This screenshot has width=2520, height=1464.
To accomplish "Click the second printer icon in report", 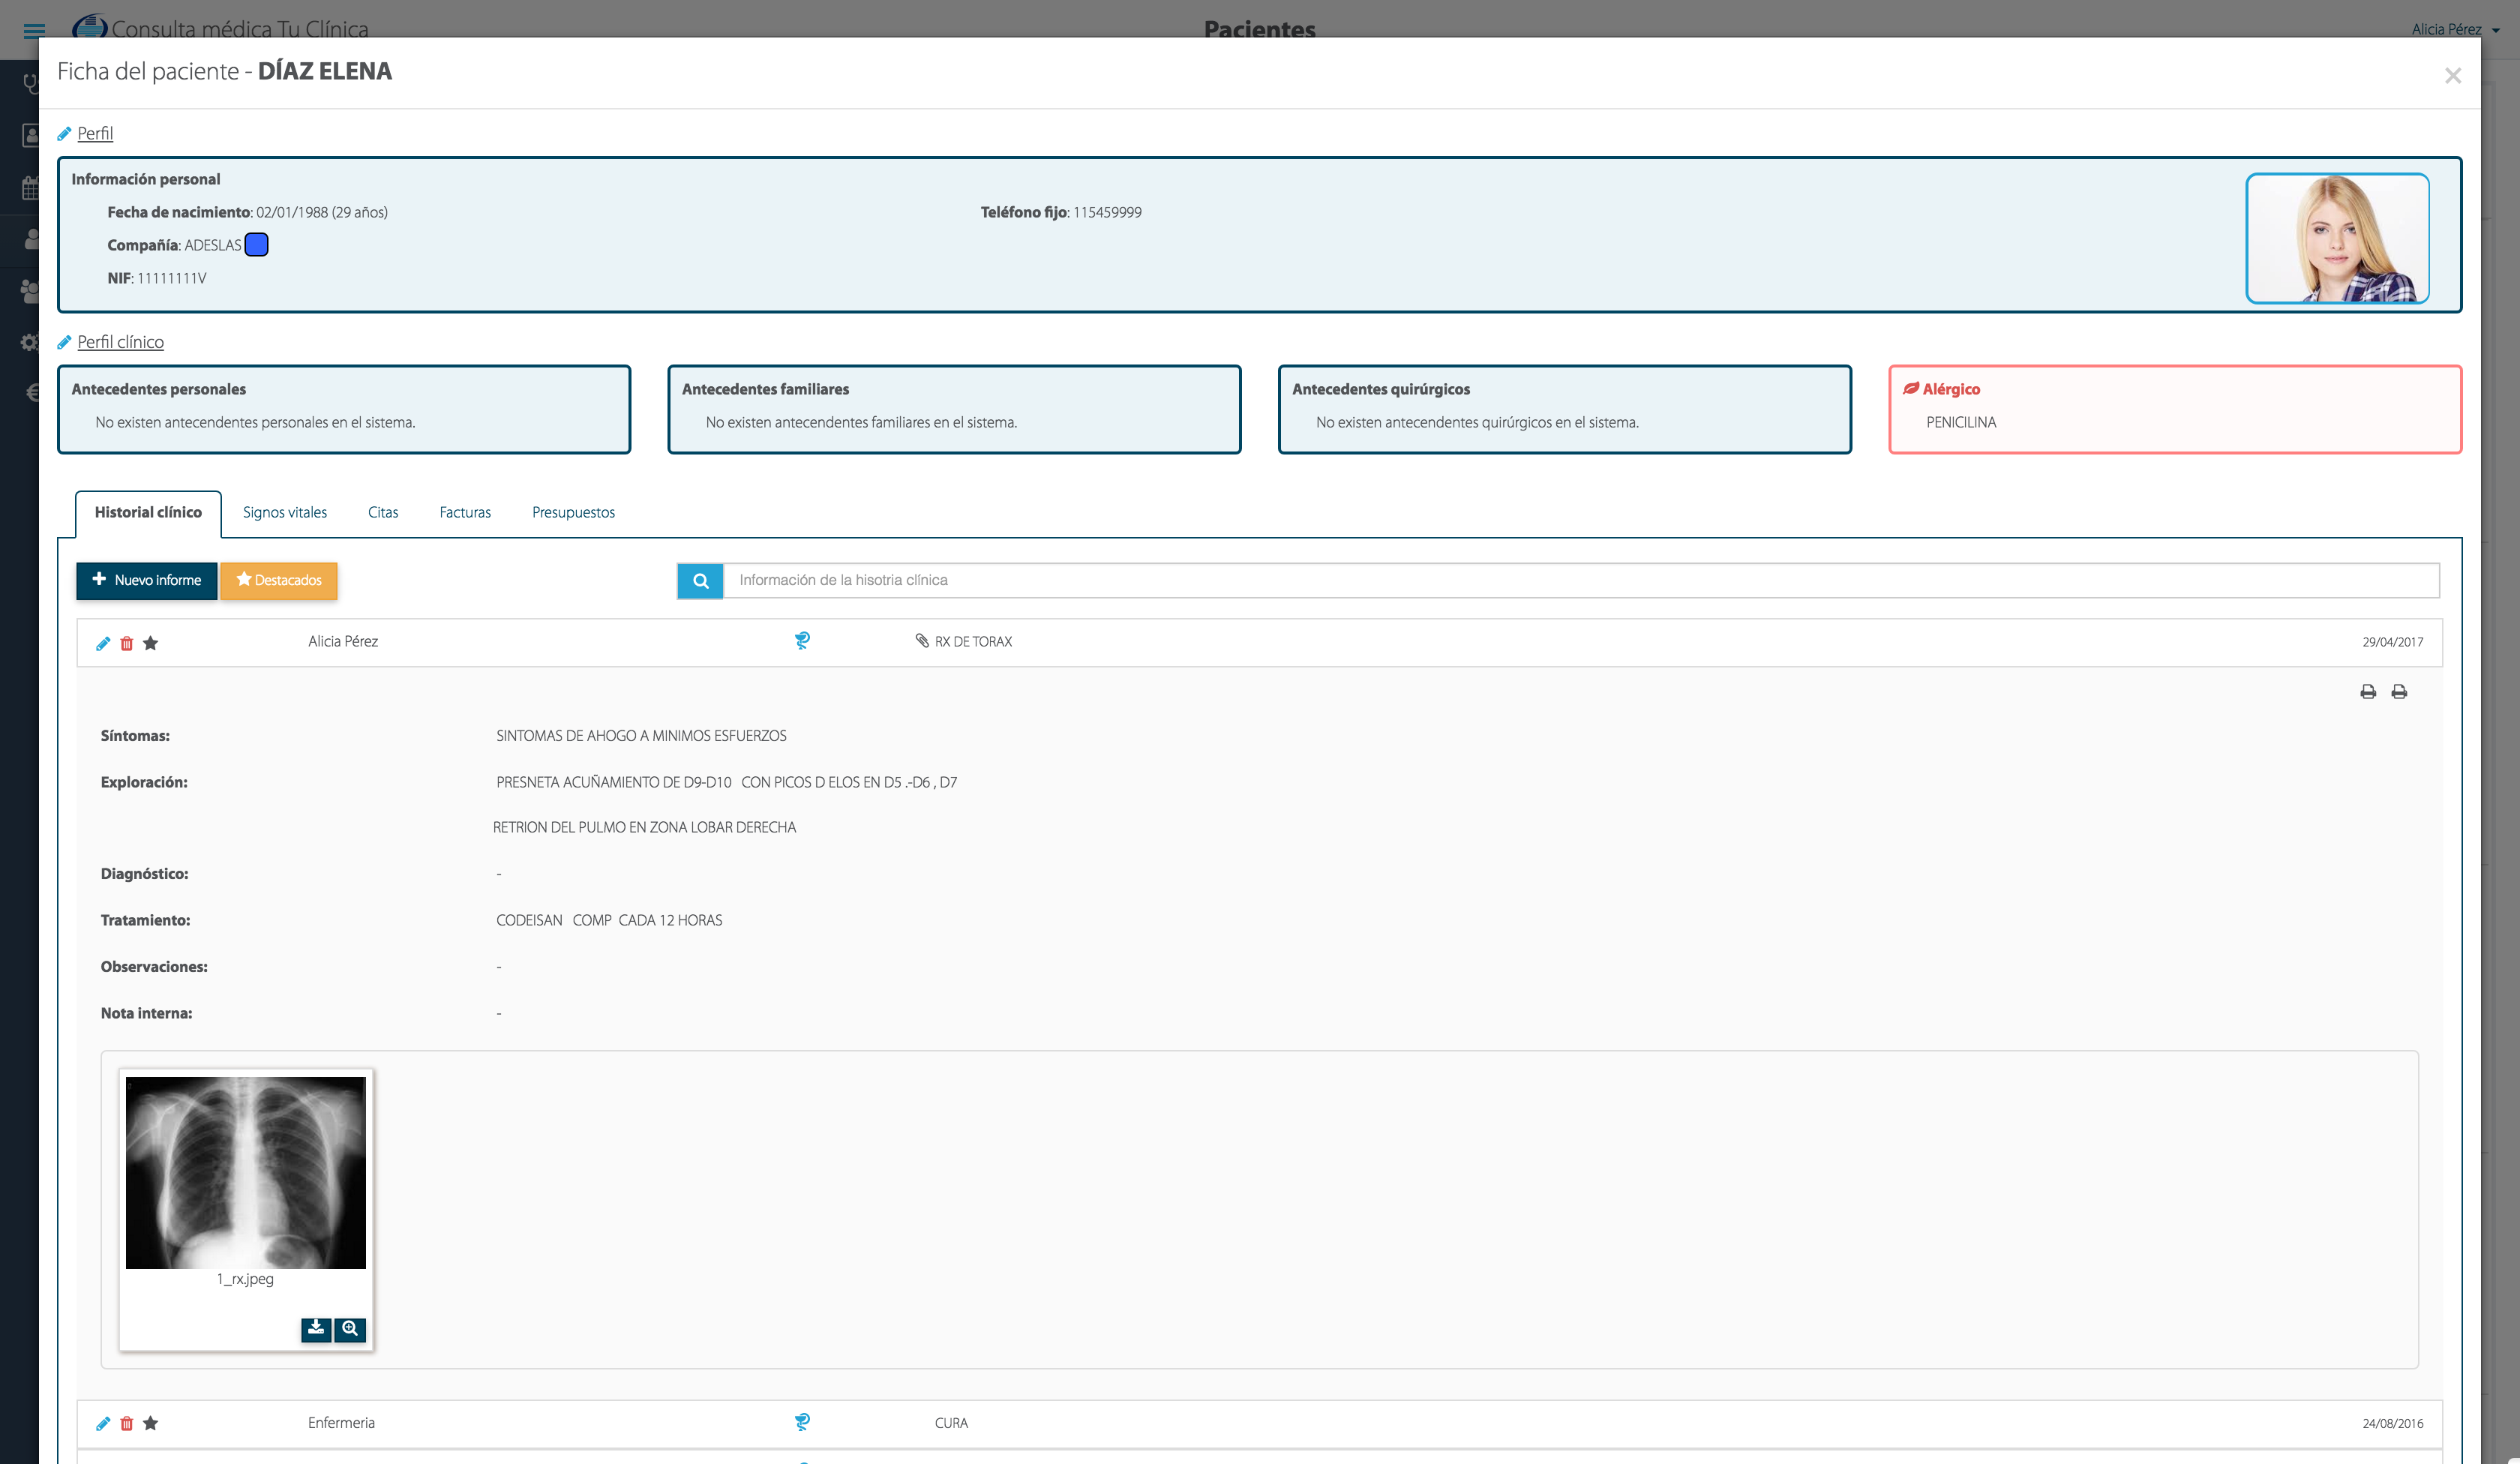I will tap(2399, 692).
